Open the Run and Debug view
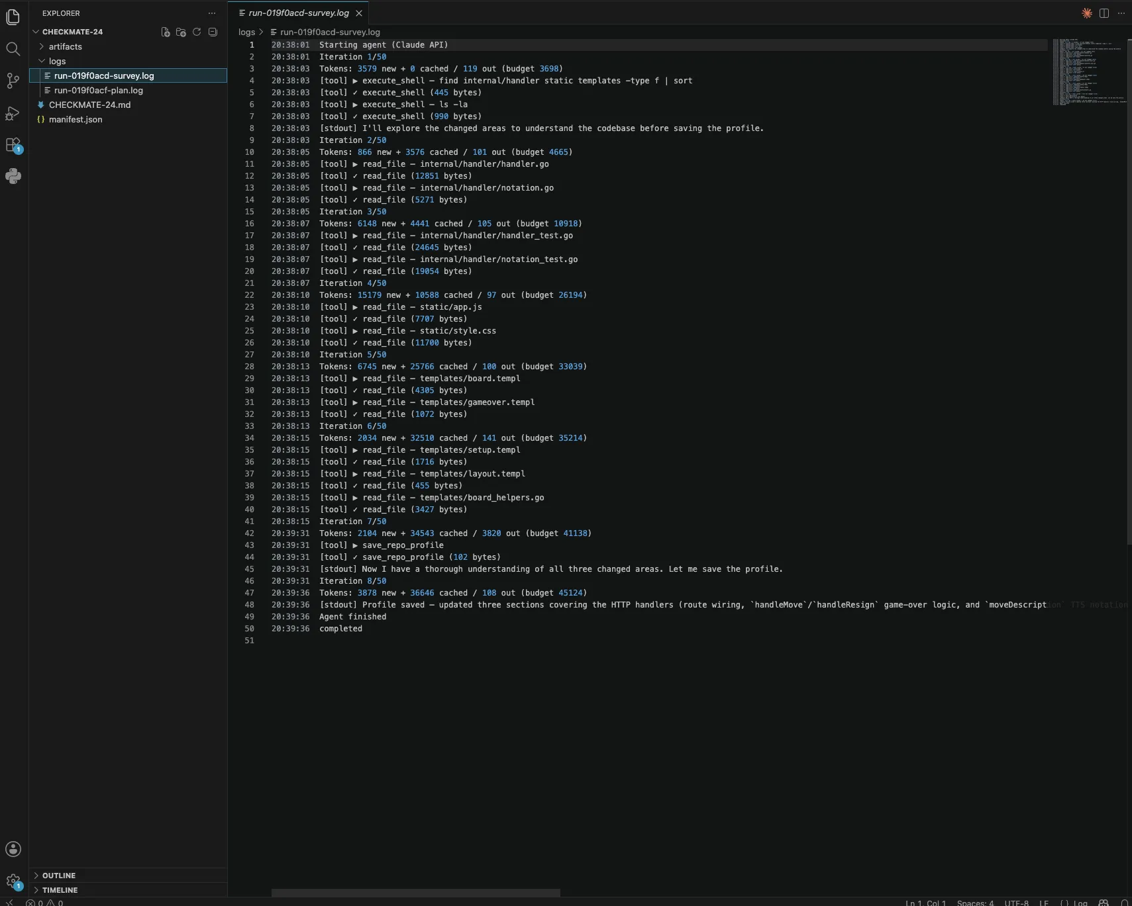This screenshot has height=906, width=1132. 13,113
